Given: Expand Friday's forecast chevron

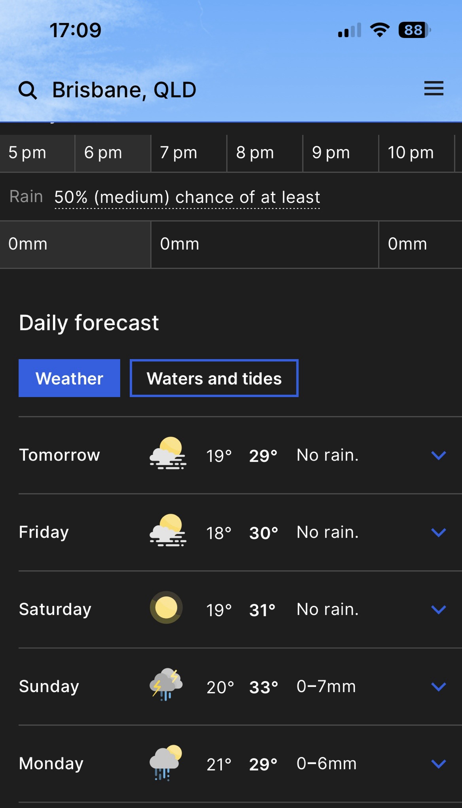Looking at the screenshot, I should 439,532.
